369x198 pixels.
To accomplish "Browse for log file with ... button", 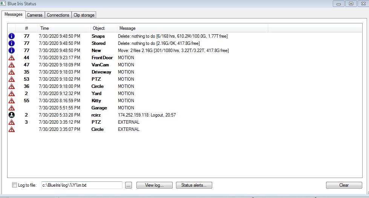I will click(x=129, y=185).
